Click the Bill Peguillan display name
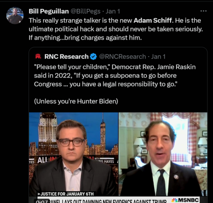Image resolution: width=213 pixels, height=203 pixels. click(x=49, y=11)
